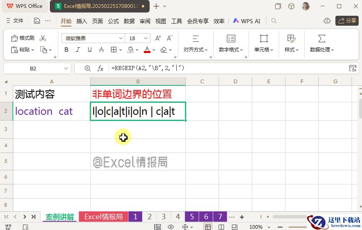Click the fx insert function icon

pyautogui.click(x=100, y=68)
